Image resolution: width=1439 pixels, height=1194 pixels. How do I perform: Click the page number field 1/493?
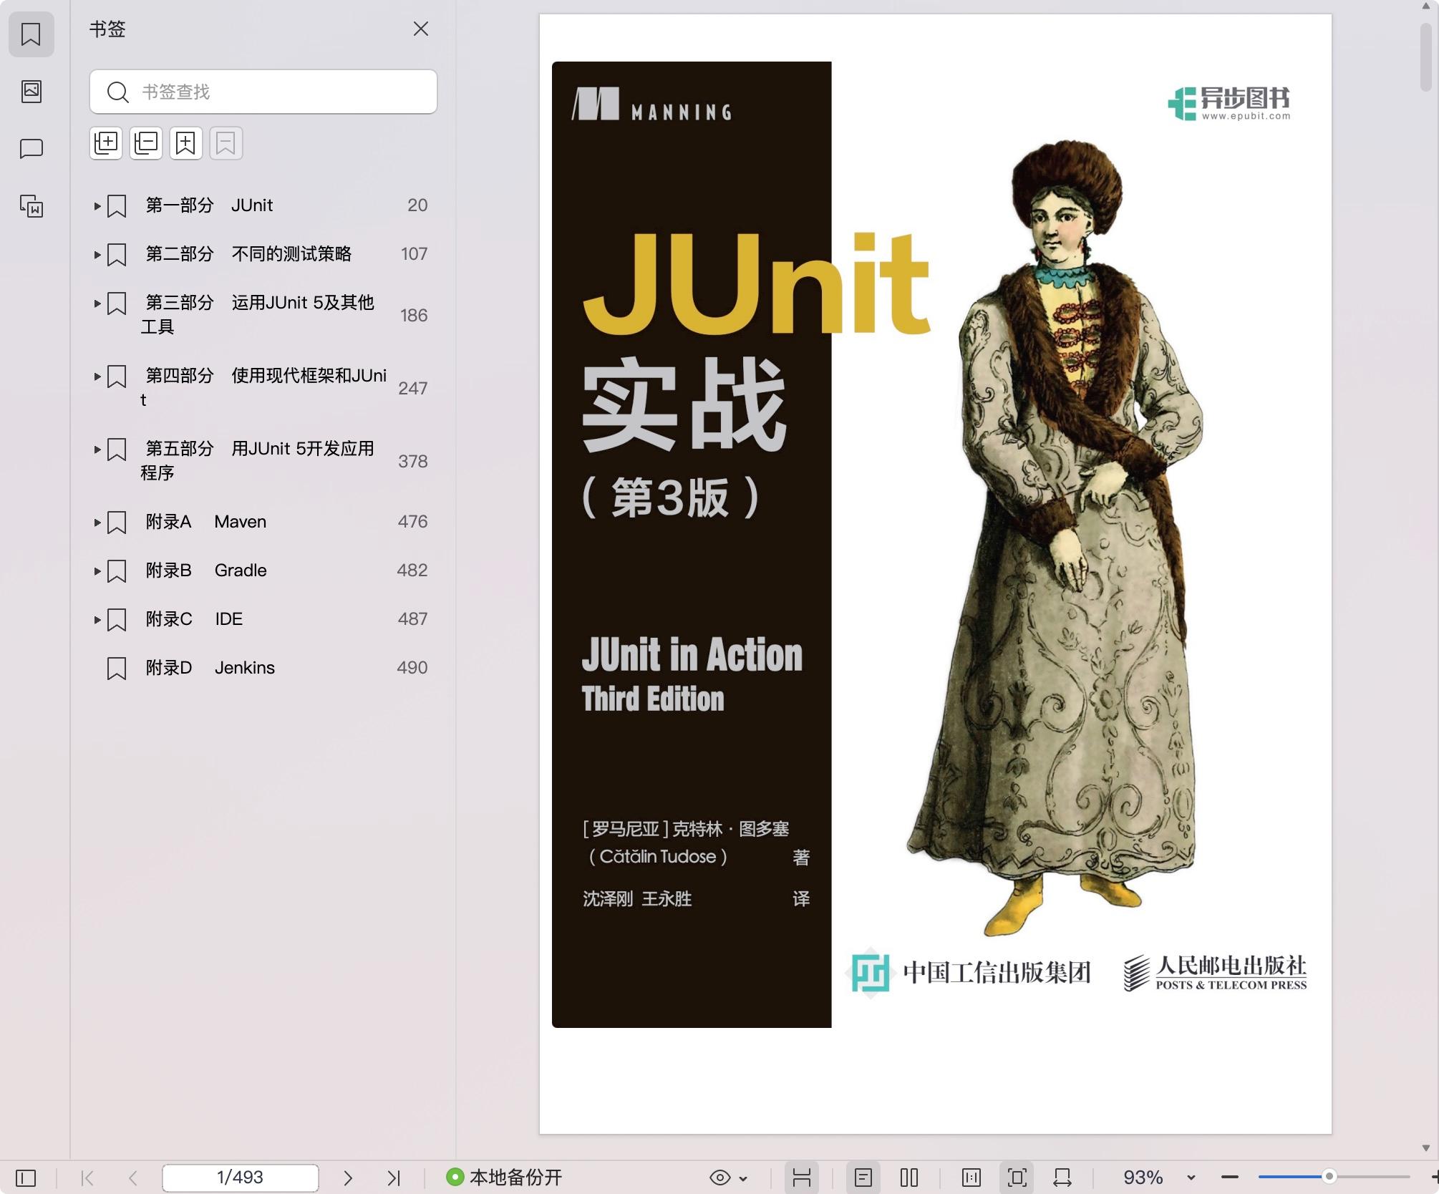tap(241, 1178)
